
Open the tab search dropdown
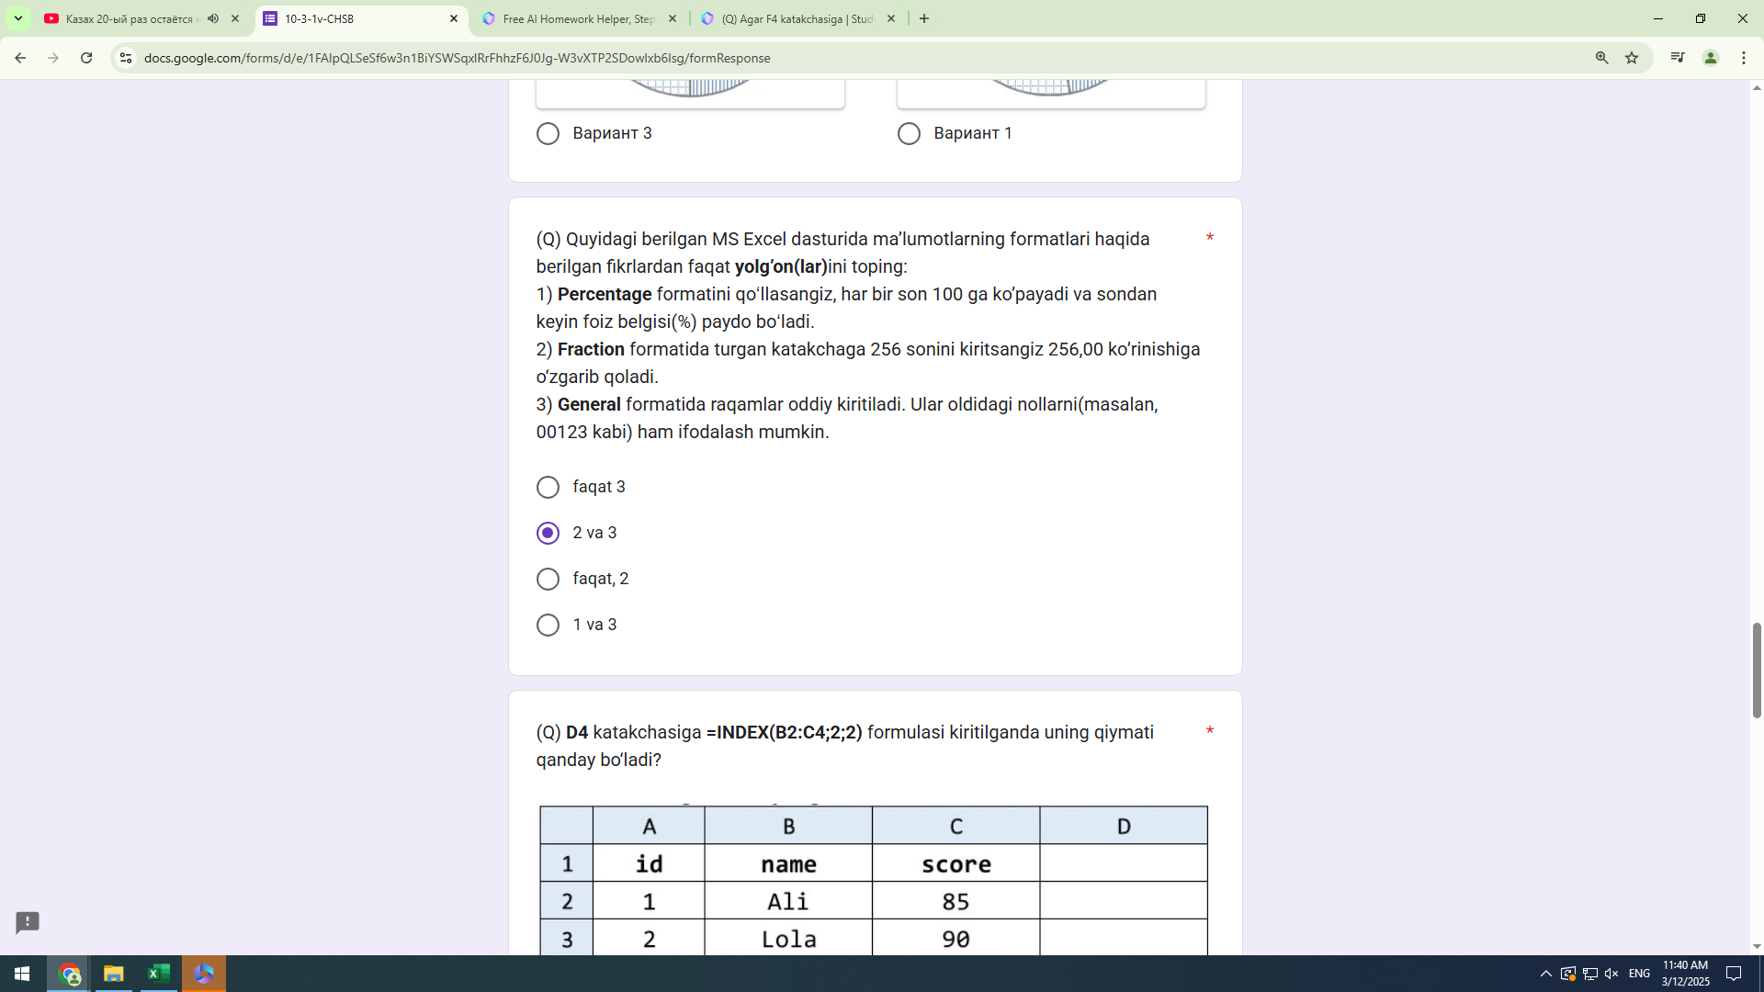point(17,18)
